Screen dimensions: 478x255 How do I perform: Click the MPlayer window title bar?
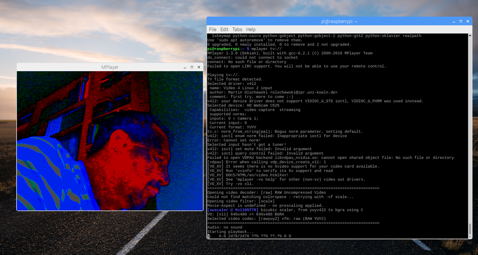[x=110, y=67]
